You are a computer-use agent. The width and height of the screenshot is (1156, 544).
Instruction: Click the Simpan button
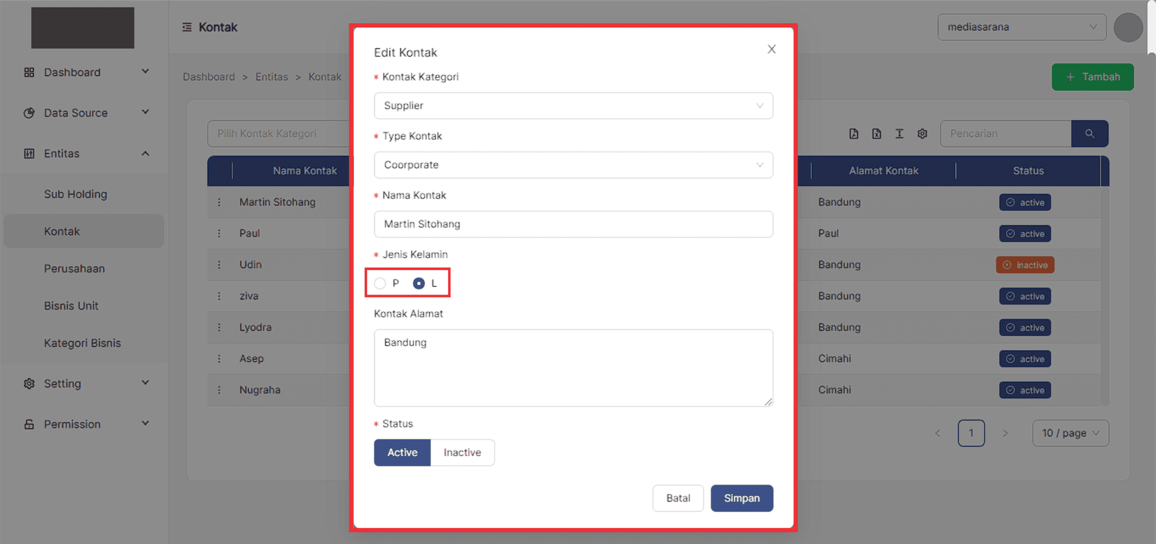click(742, 498)
